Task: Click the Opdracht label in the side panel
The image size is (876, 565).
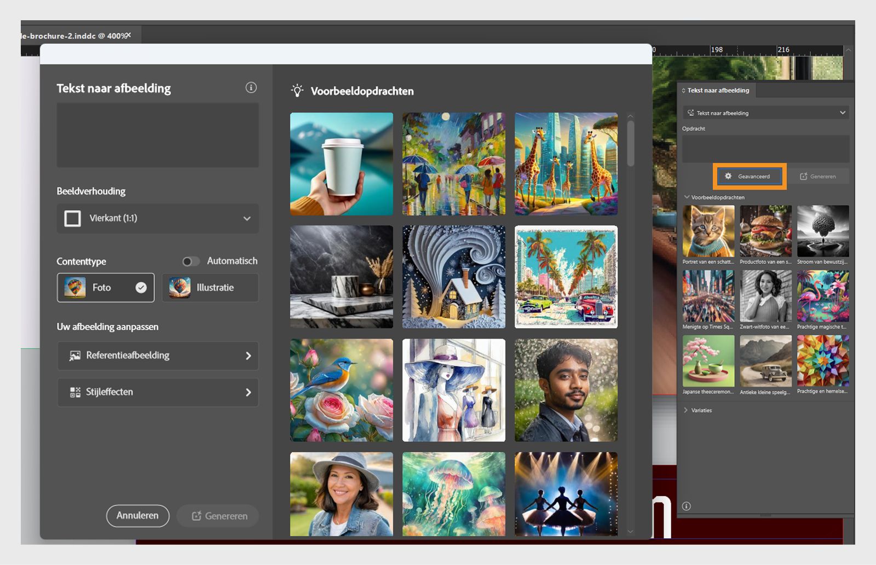Action: pyautogui.click(x=694, y=129)
